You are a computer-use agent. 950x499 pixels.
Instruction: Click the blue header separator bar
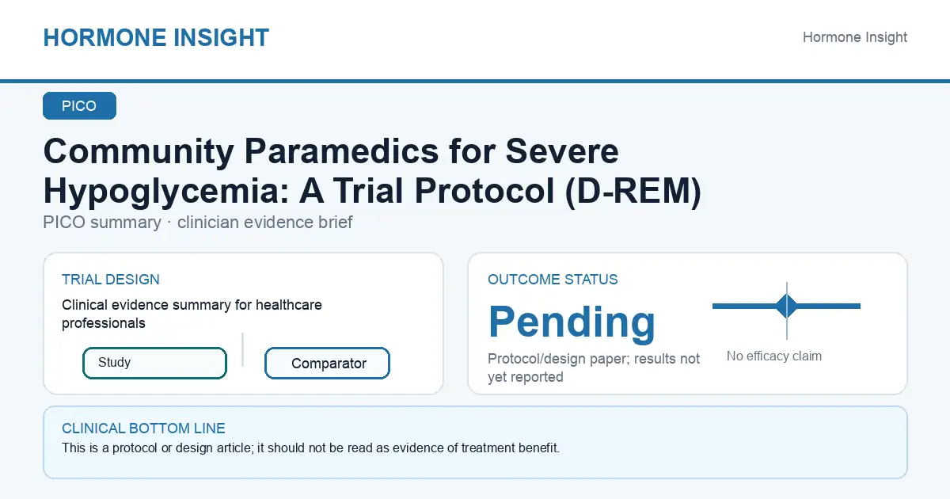475,81
